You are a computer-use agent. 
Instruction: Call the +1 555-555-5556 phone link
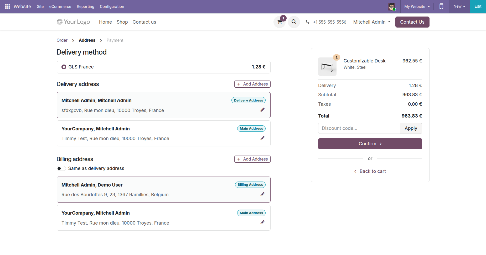[x=330, y=22]
